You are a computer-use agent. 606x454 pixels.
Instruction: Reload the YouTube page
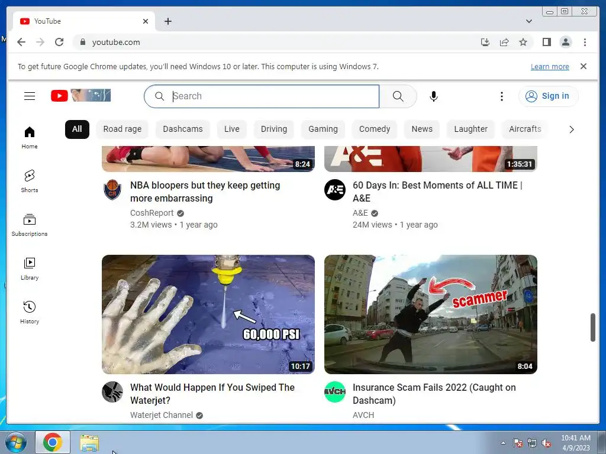59,42
